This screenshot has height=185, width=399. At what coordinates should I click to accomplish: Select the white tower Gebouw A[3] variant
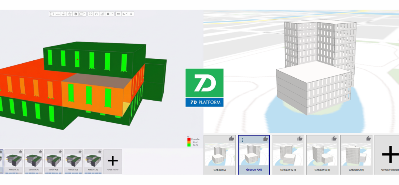[x=356, y=155]
